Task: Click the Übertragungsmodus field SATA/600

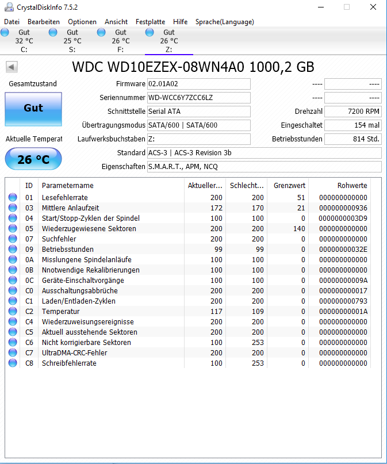Action: click(199, 125)
